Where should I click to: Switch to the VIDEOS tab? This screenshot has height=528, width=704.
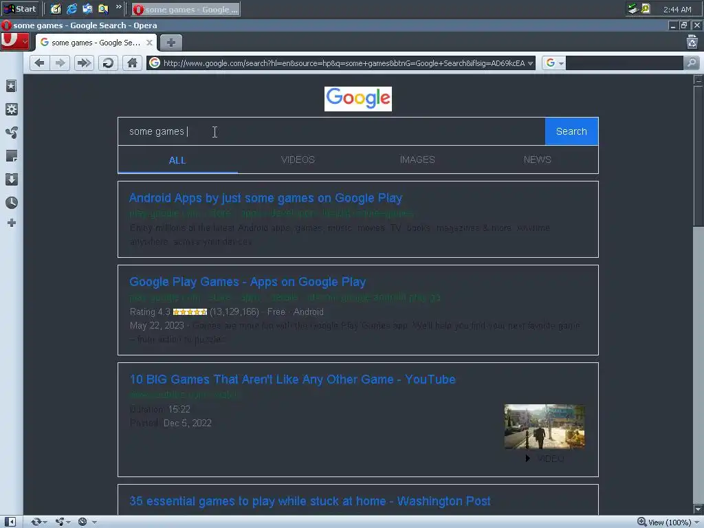[x=298, y=159]
